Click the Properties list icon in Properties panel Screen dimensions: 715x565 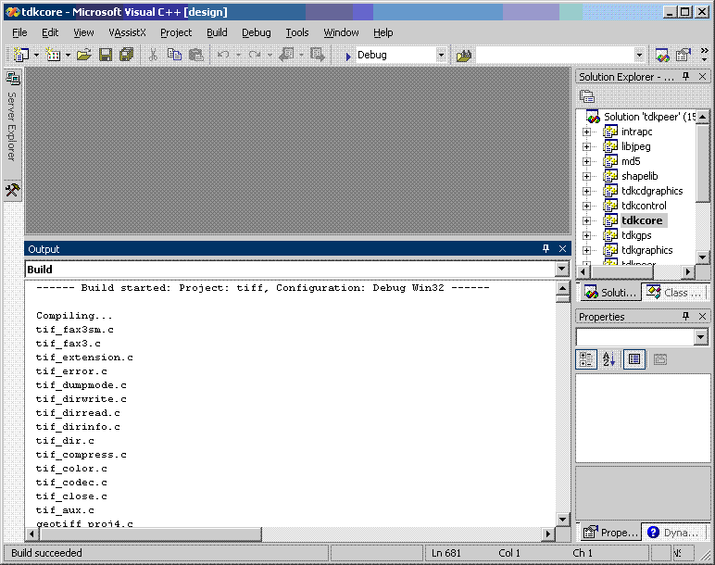coord(634,359)
